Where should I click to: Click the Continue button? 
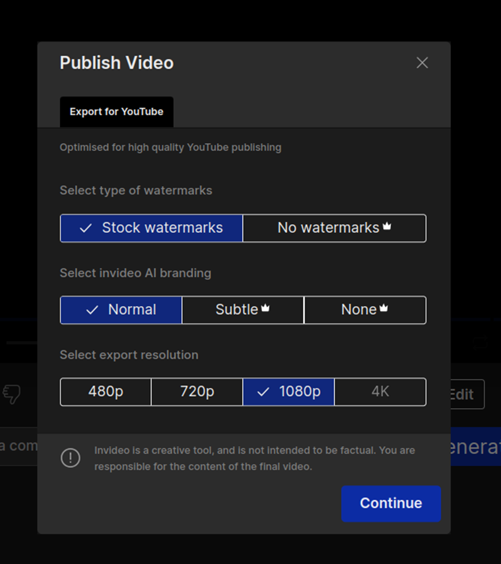point(391,503)
